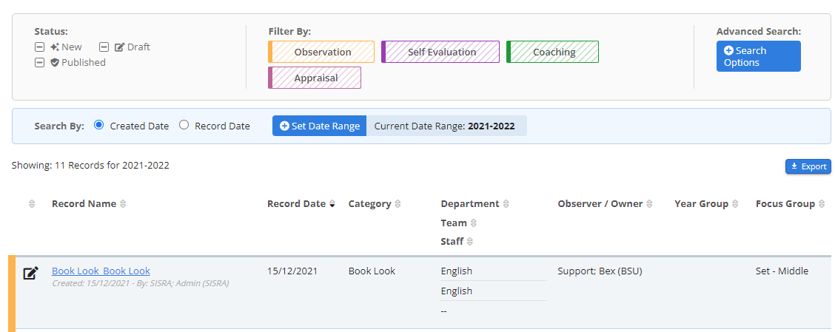Open the Set Date Range picker
Image resolution: width=835 pixels, height=332 pixels.
[319, 126]
